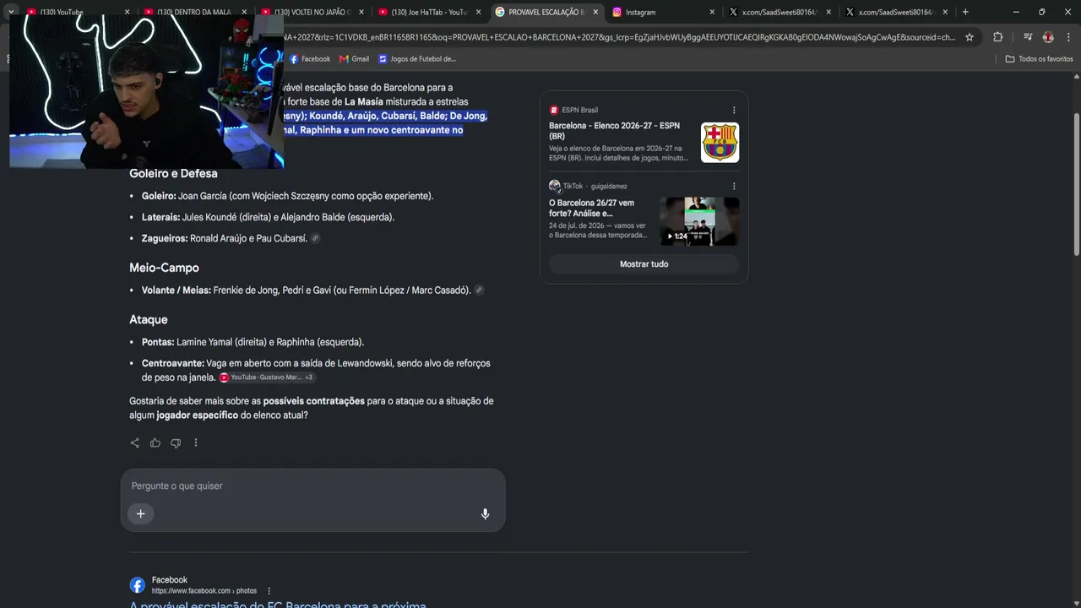This screenshot has height=608, width=1081.
Task: Click the address bar URL
Action: [621, 37]
